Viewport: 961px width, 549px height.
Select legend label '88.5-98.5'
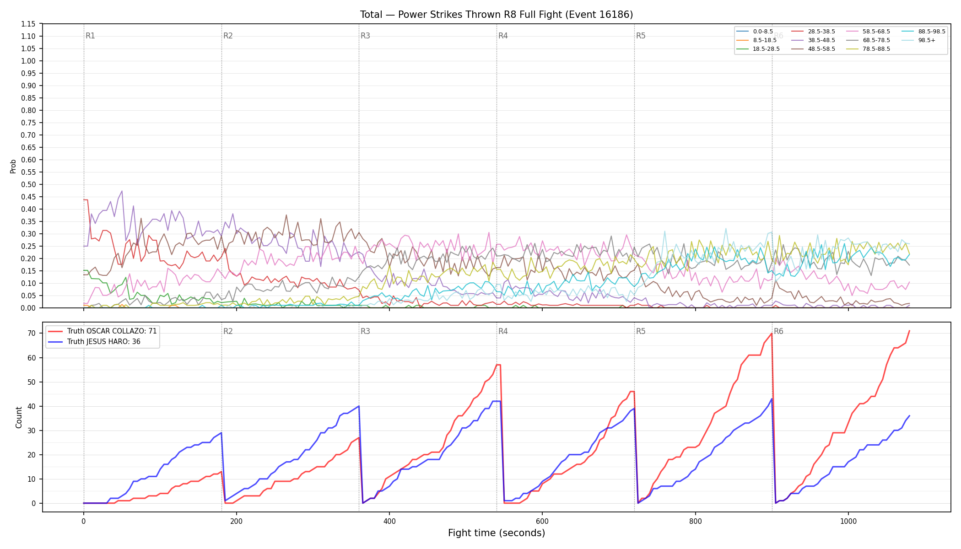tap(932, 32)
